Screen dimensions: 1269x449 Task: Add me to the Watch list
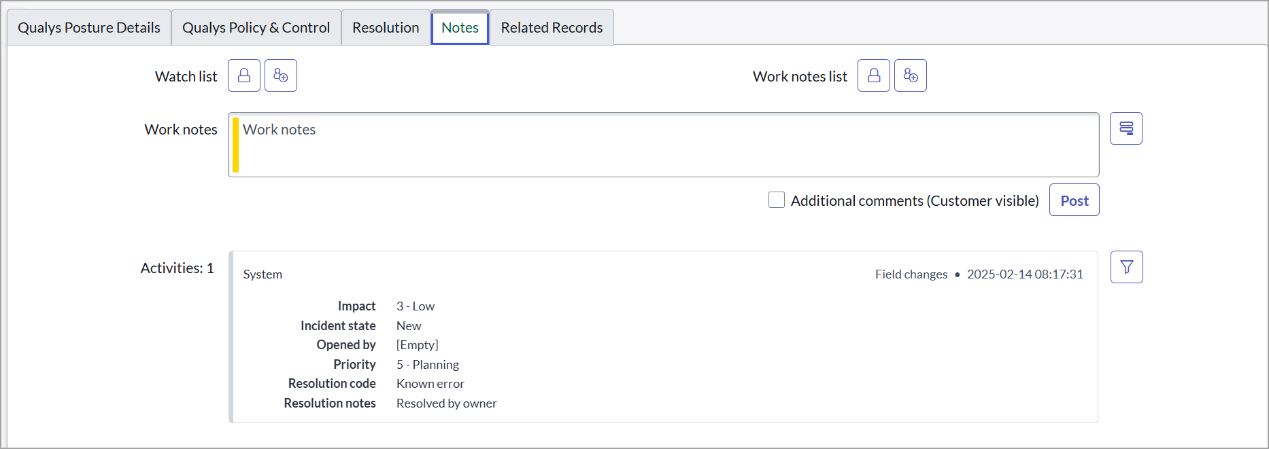(281, 75)
